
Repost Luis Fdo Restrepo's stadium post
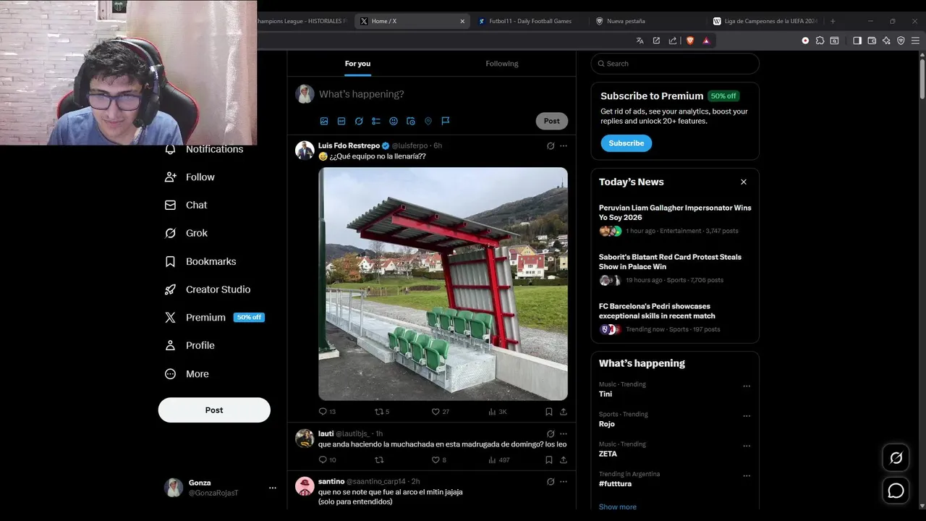(x=382, y=412)
